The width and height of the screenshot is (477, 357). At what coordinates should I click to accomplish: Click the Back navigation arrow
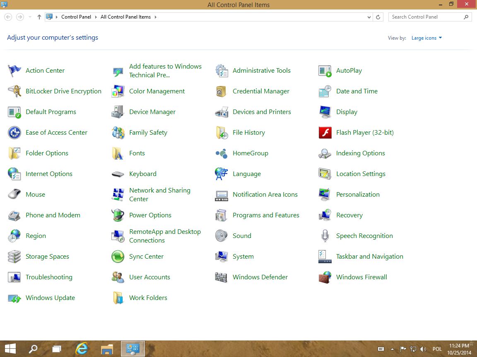[8, 17]
